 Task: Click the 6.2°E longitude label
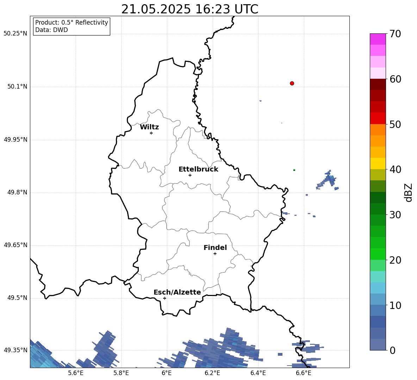click(212, 373)
